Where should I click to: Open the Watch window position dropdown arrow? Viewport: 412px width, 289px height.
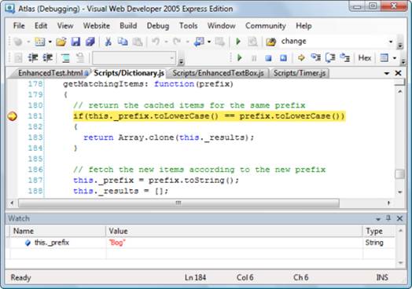click(x=378, y=219)
